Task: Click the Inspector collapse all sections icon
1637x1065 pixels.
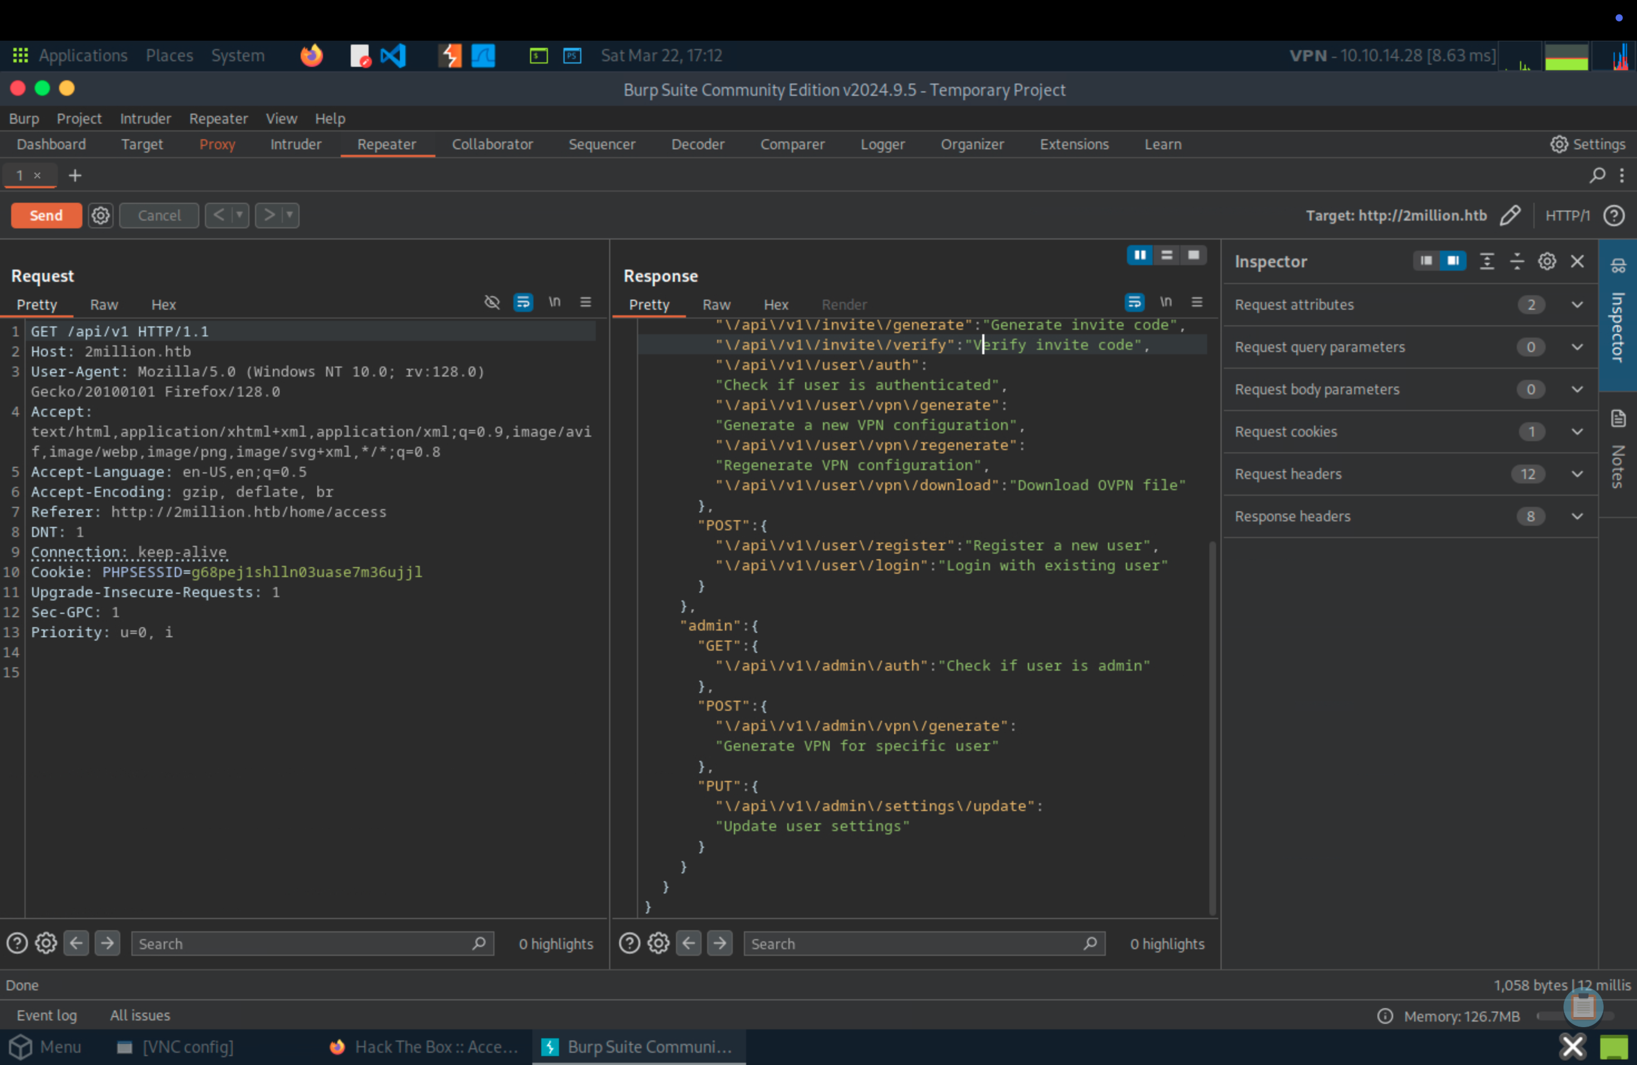Action: [1517, 261]
